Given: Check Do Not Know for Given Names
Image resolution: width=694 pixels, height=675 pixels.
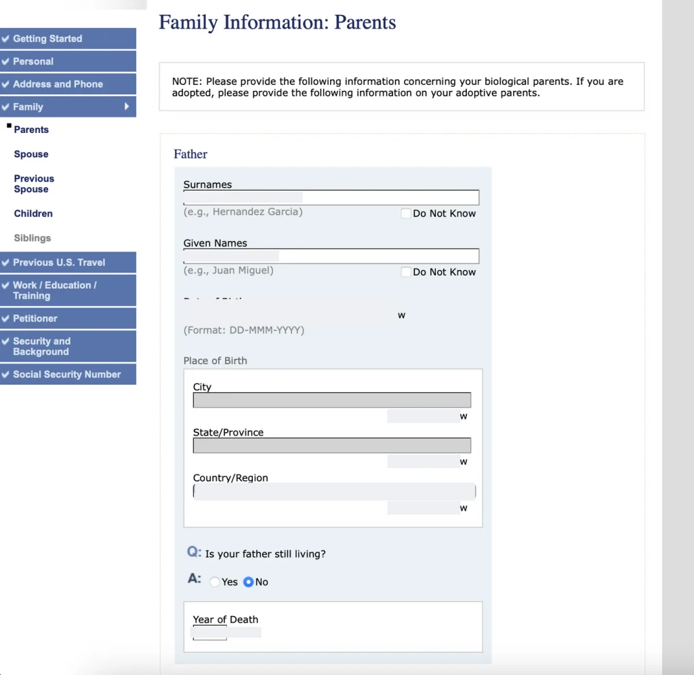Looking at the screenshot, I should [406, 272].
